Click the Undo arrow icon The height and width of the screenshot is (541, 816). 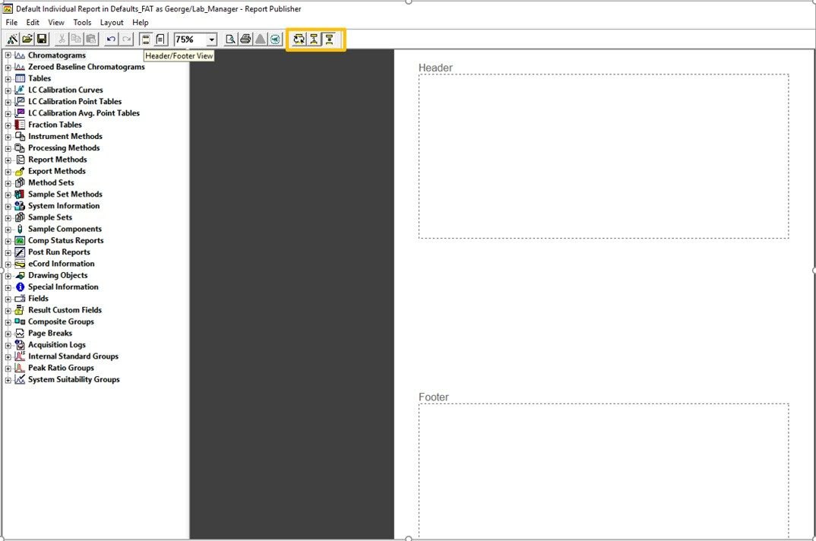click(x=111, y=39)
